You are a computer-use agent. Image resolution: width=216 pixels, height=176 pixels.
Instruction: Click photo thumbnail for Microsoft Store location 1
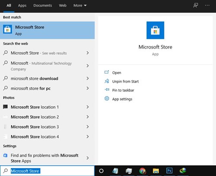(x=5, y=107)
